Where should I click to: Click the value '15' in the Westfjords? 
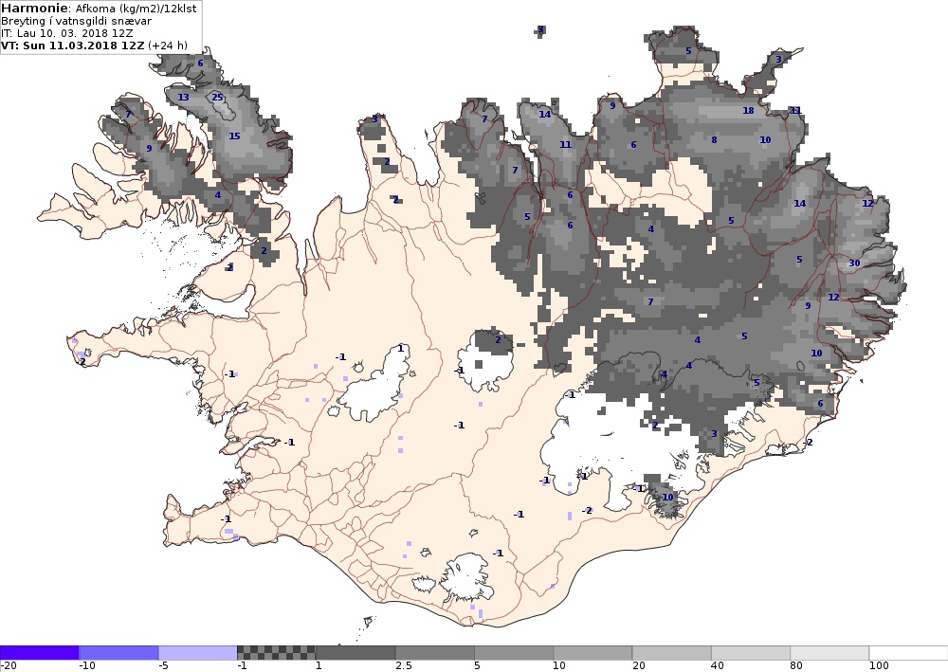point(234,136)
